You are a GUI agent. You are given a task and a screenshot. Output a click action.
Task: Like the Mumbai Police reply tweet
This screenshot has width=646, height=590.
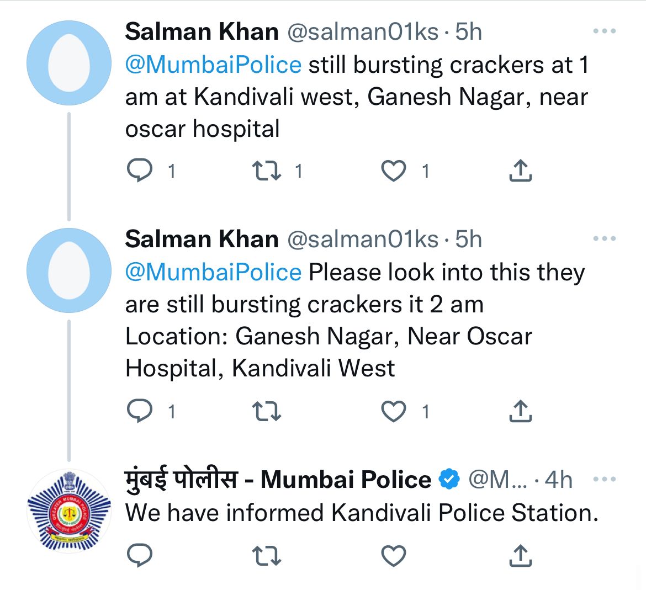point(394,556)
